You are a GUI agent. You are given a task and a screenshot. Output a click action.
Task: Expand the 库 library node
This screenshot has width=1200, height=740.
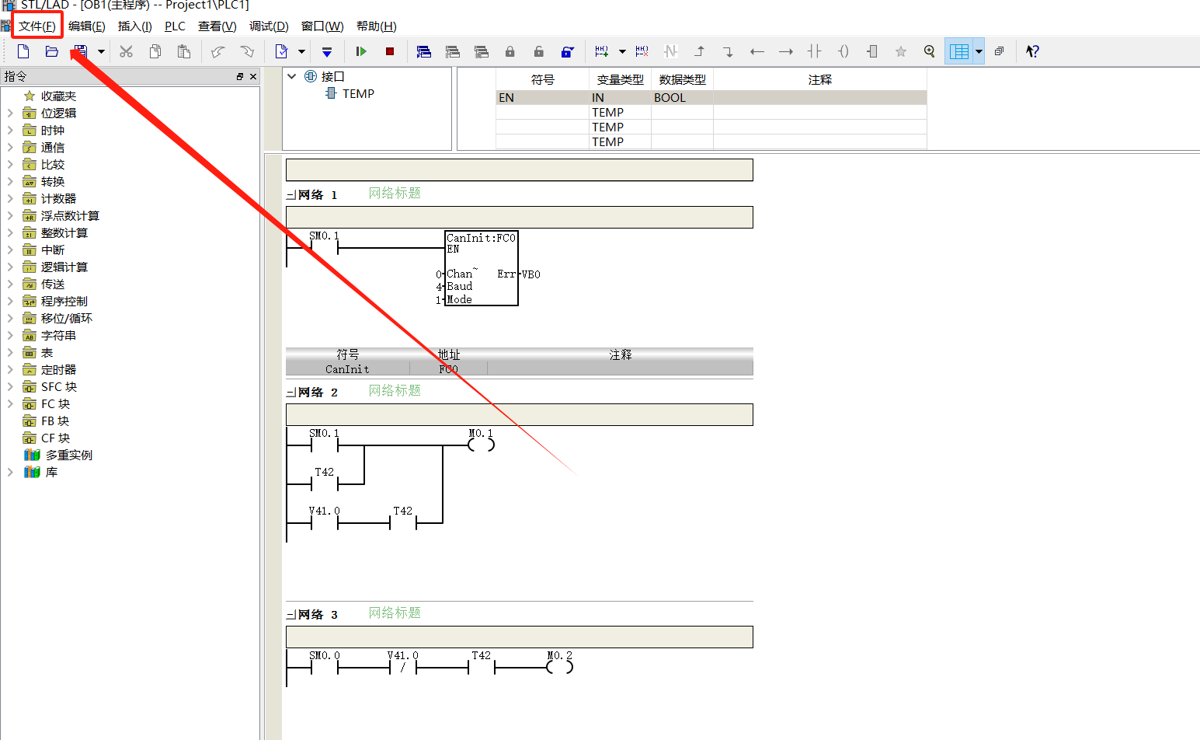(x=10, y=472)
